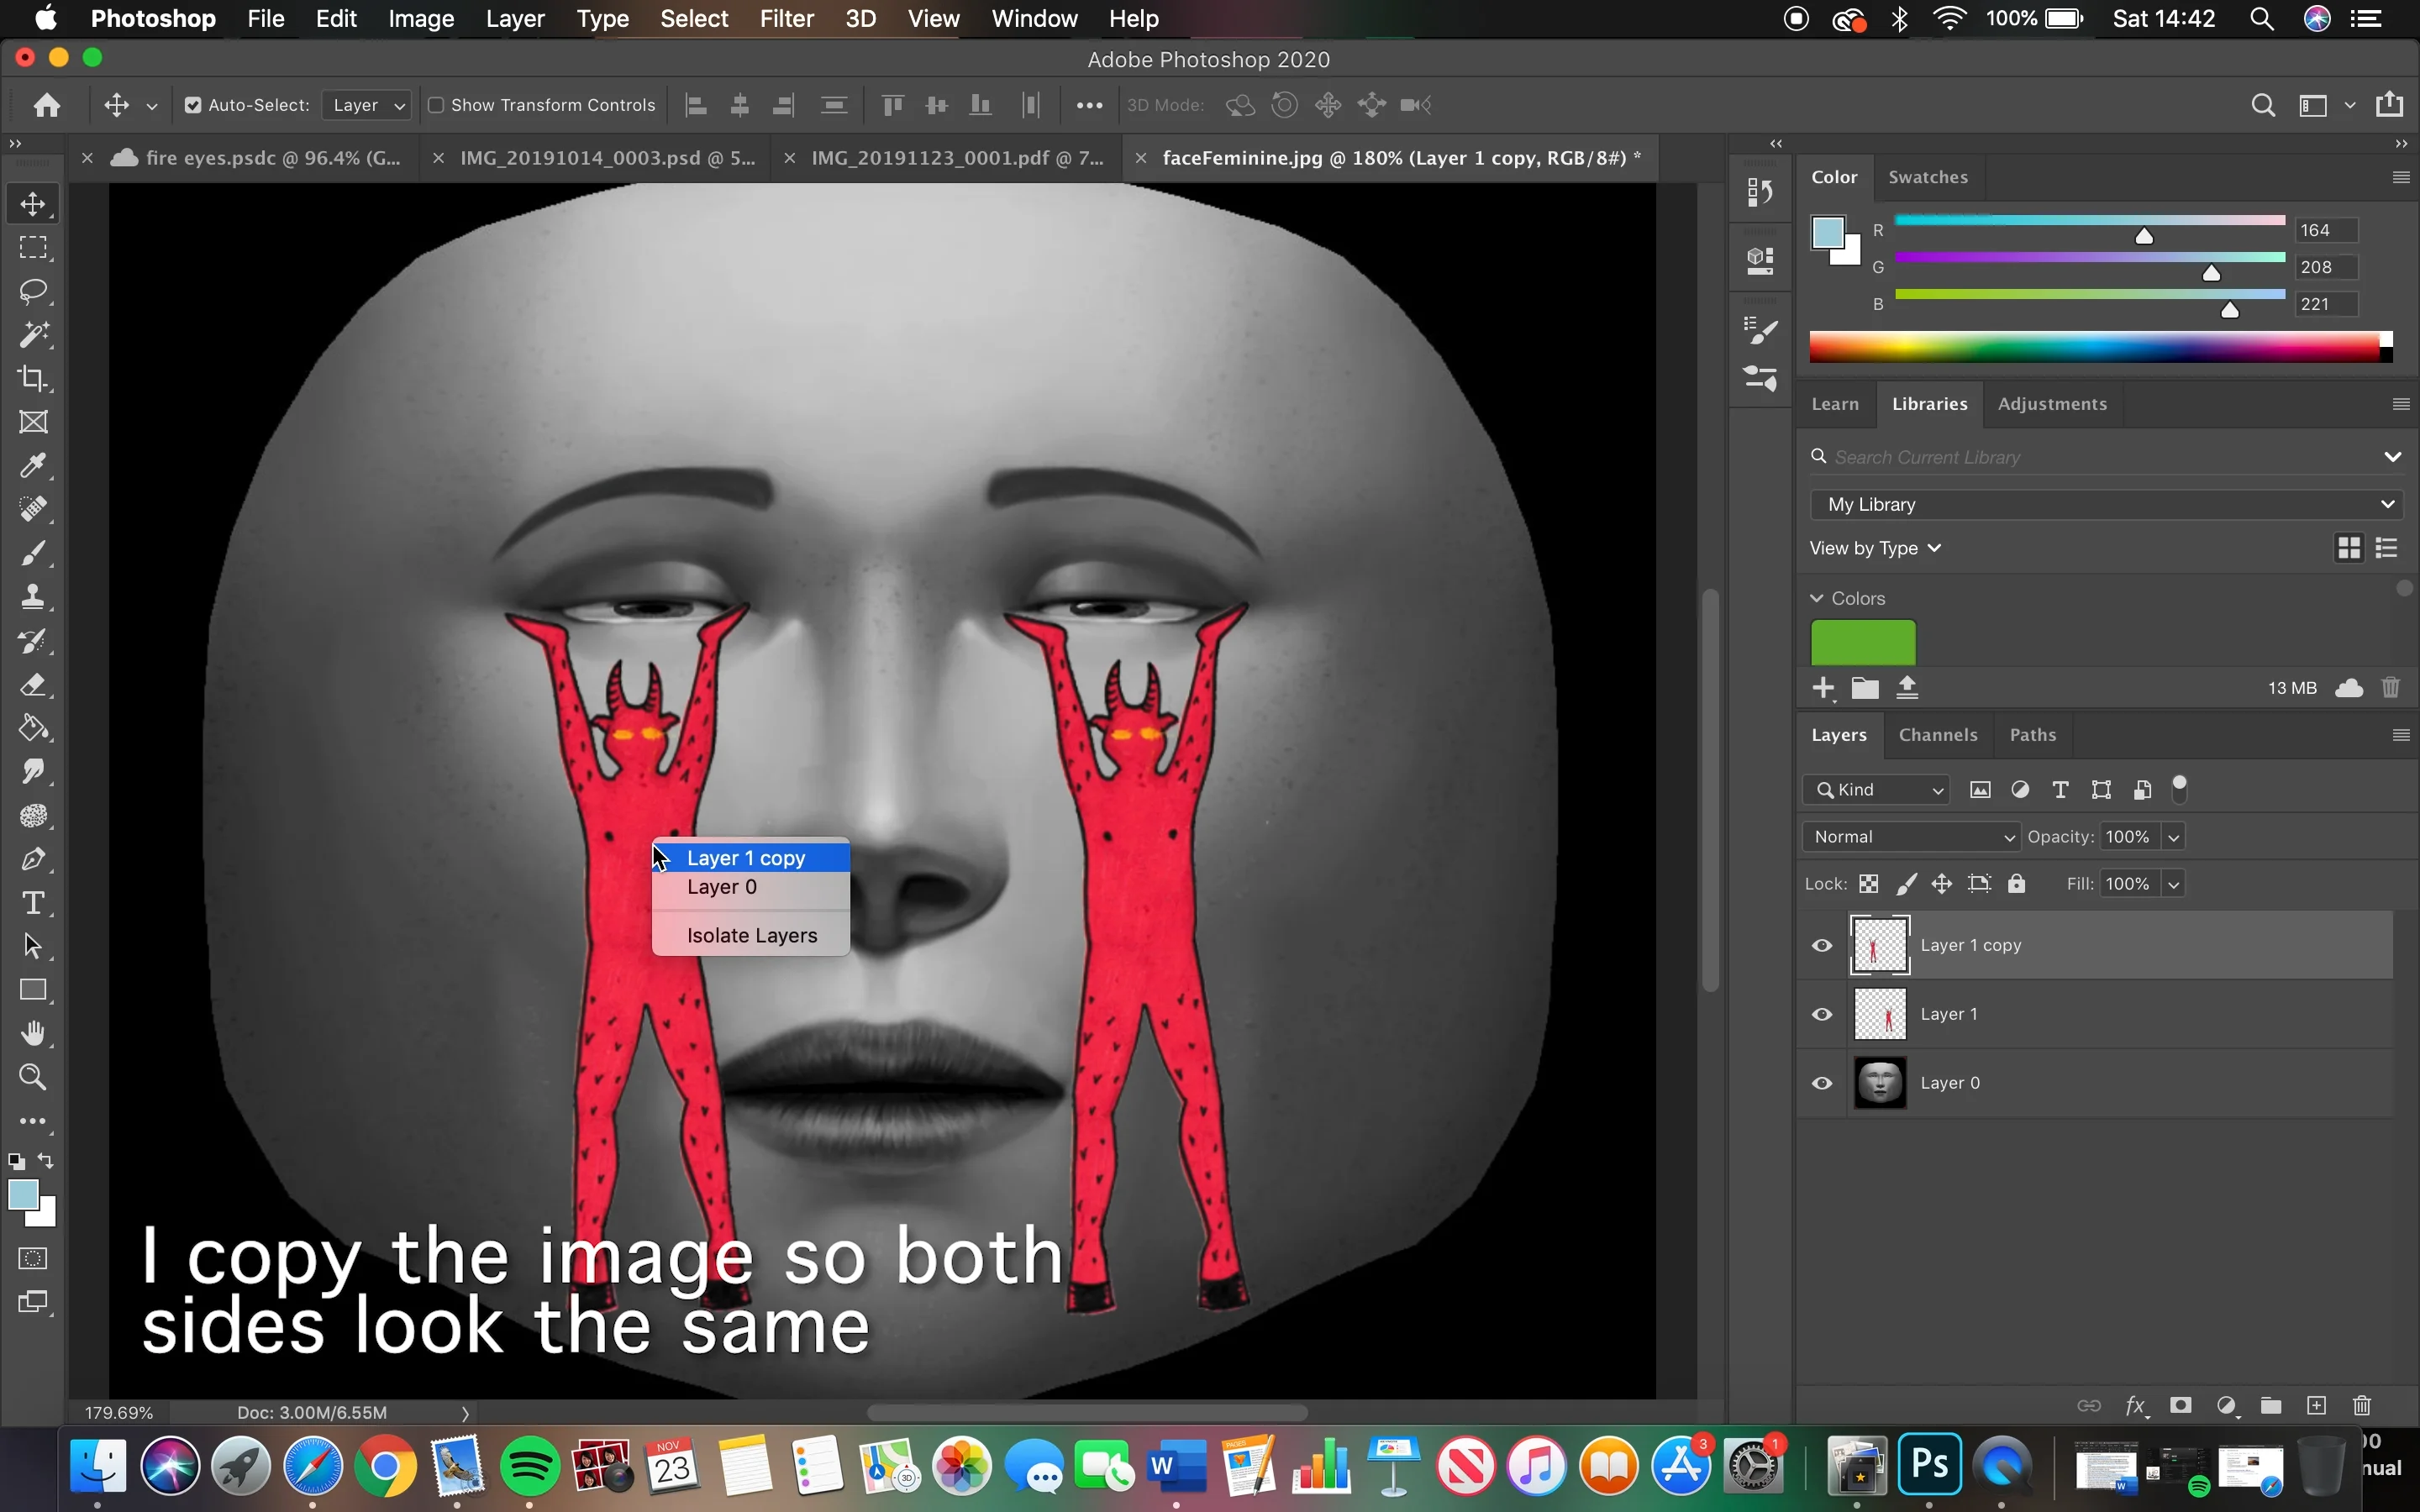Open the blend mode Normal dropdown
Screen dimensions: 2420x1512
click(x=1911, y=837)
